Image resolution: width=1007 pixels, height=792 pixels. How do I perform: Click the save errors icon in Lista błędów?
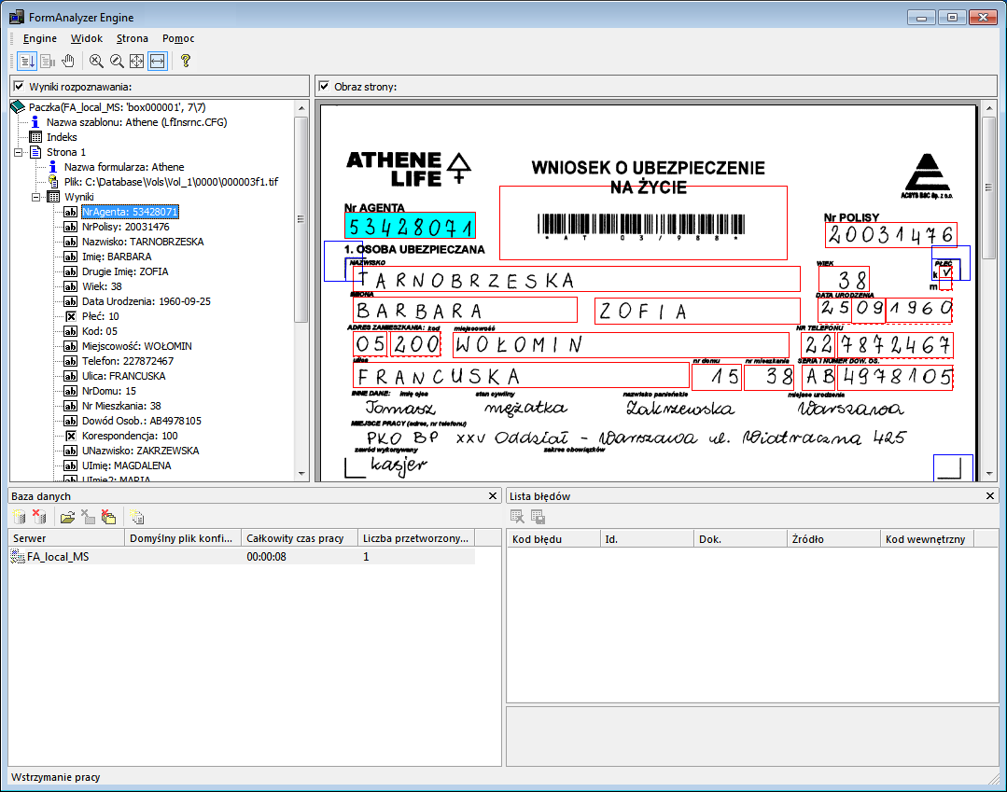point(538,516)
